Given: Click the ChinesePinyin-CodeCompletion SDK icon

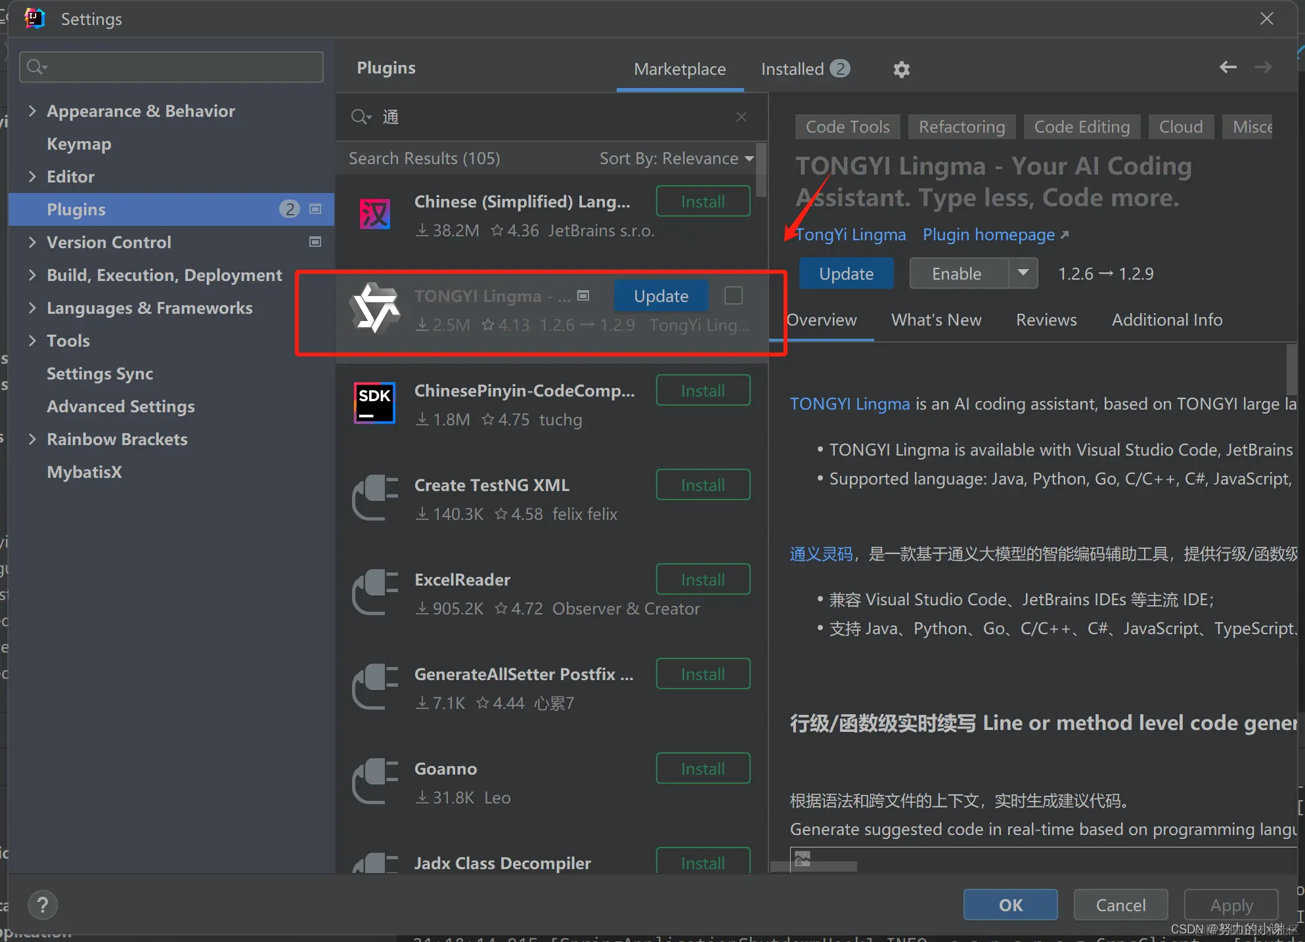Looking at the screenshot, I should (375, 403).
